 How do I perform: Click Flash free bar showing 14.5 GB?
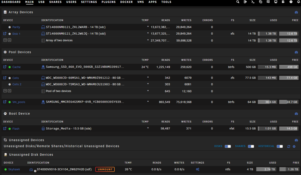pyautogui.click(x=289, y=129)
